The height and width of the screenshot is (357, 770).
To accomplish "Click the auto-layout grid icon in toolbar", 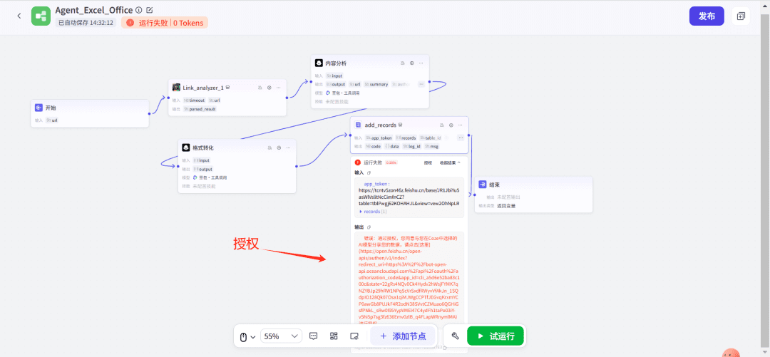I will tap(334, 336).
